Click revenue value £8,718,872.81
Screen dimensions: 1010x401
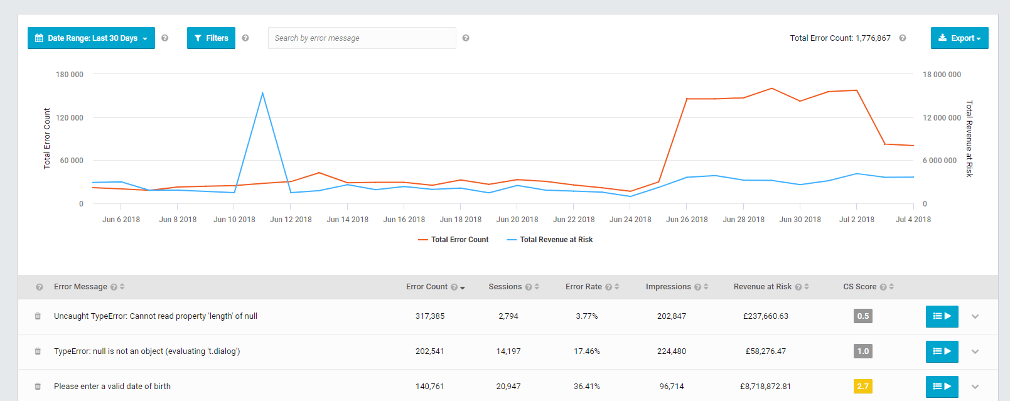click(766, 387)
